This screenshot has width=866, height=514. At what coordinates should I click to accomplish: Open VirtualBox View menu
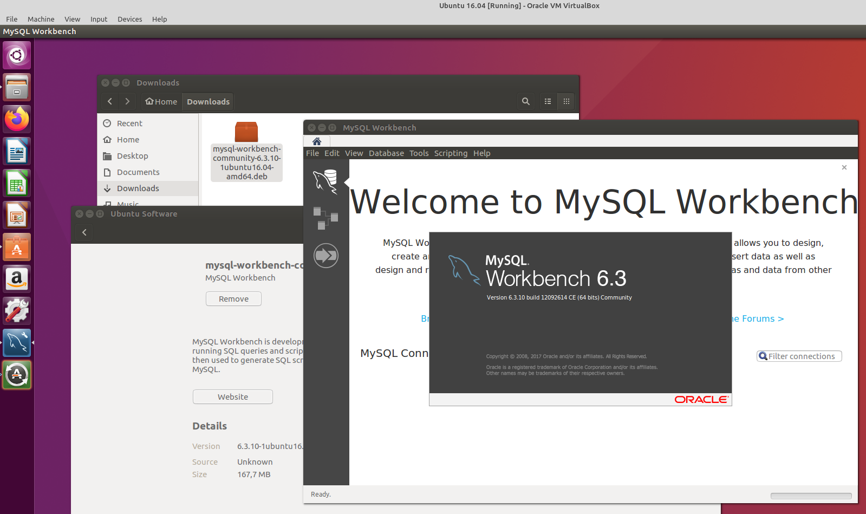click(x=72, y=19)
